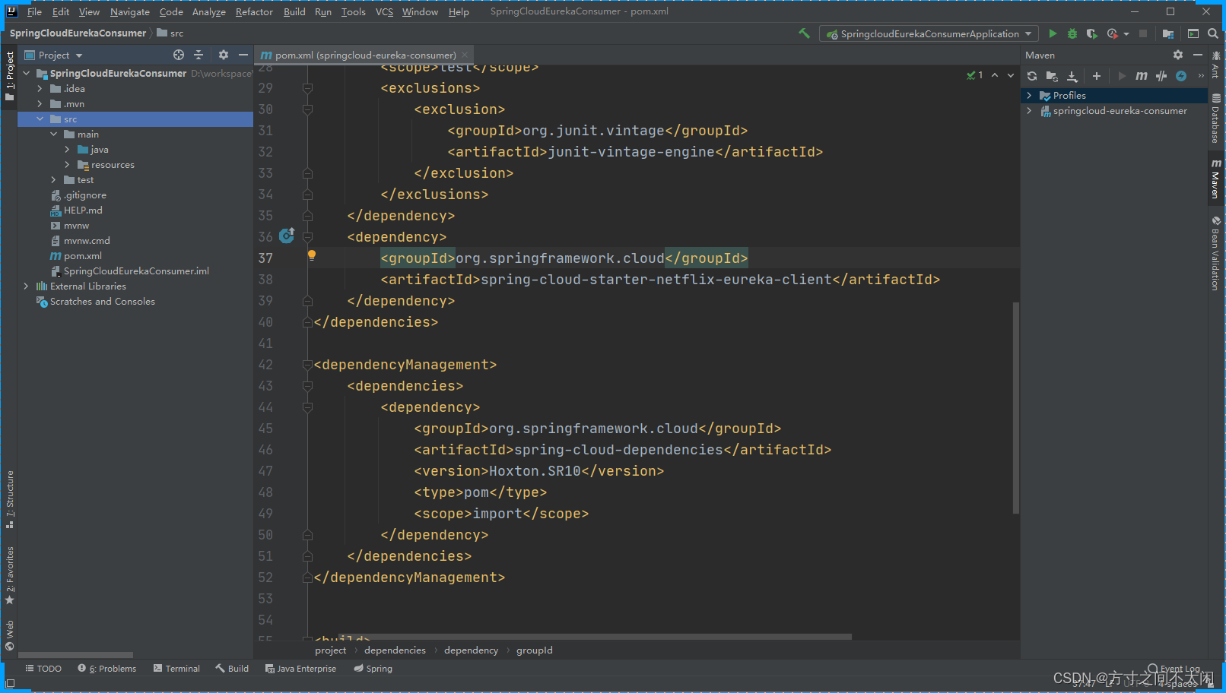Open the Java Enterprise tool window

[300, 669]
